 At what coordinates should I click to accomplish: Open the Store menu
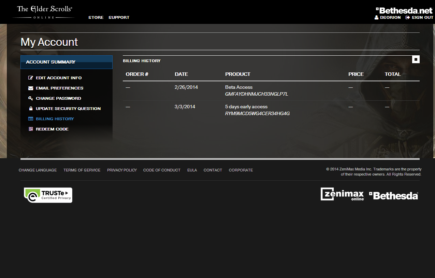tap(96, 17)
